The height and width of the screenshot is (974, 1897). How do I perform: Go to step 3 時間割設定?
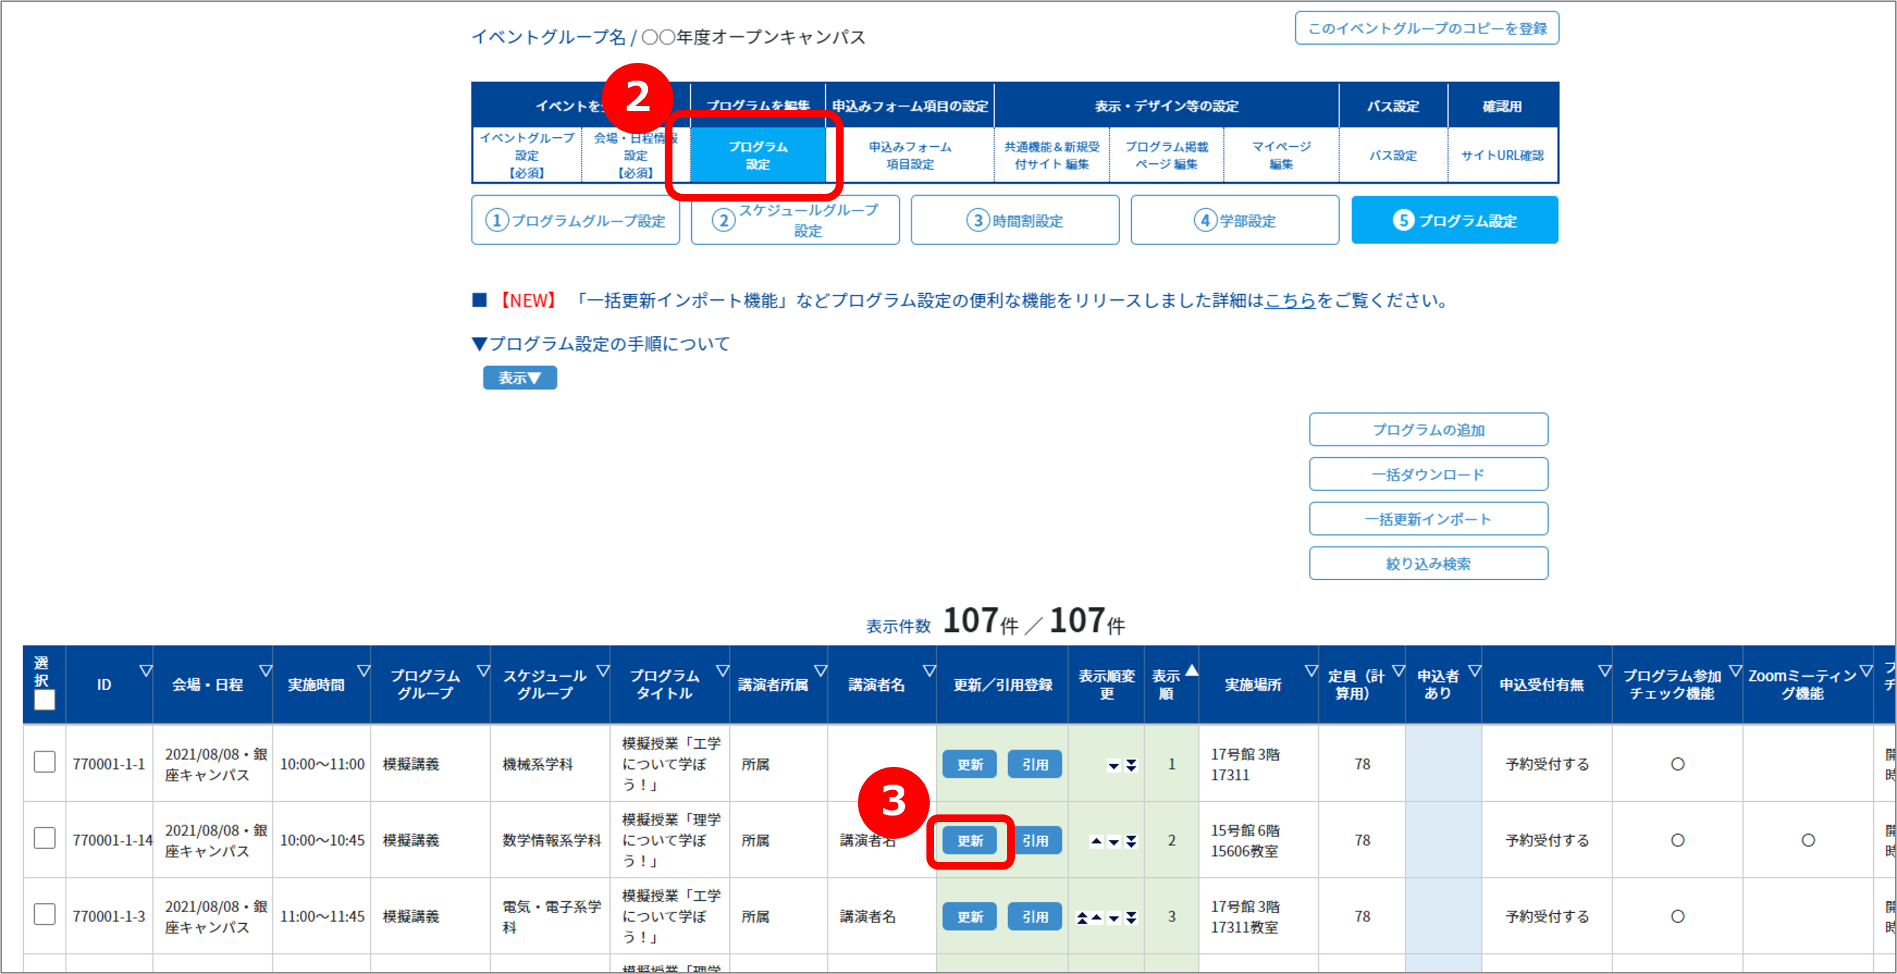tap(1015, 220)
